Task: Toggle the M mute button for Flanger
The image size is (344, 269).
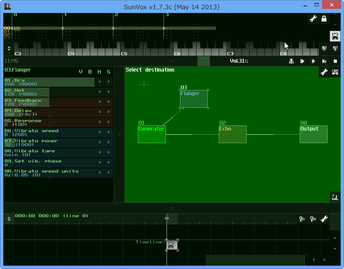Action: click(x=99, y=72)
